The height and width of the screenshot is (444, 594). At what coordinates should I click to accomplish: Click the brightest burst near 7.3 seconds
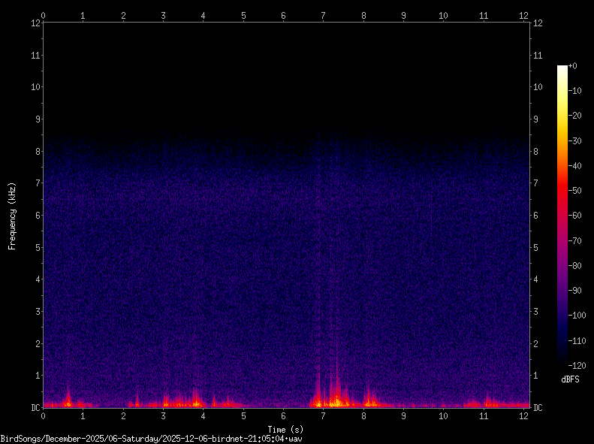click(x=336, y=401)
